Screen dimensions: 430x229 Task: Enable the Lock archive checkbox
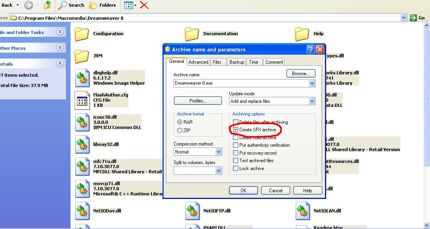coord(235,168)
